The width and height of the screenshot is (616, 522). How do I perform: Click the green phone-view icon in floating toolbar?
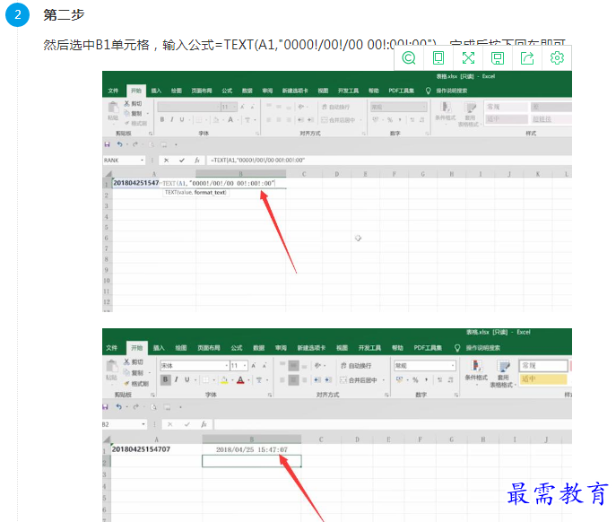tap(438, 58)
